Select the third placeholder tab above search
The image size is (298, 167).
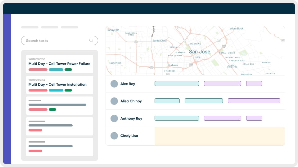click(70, 27)
